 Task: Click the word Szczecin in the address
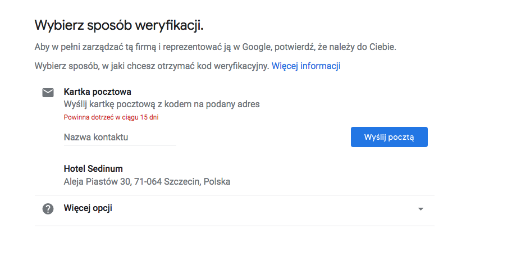[x=182, y=182]
